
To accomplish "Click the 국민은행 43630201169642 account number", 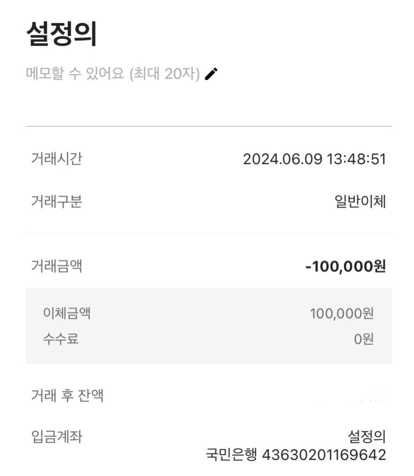I will coord(296,454).
